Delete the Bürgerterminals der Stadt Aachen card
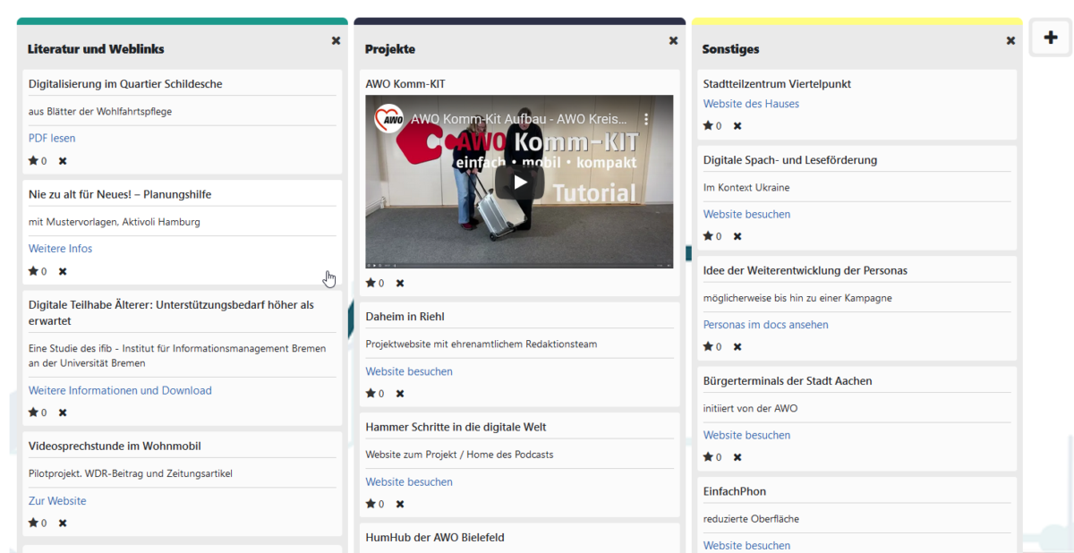 737,457
